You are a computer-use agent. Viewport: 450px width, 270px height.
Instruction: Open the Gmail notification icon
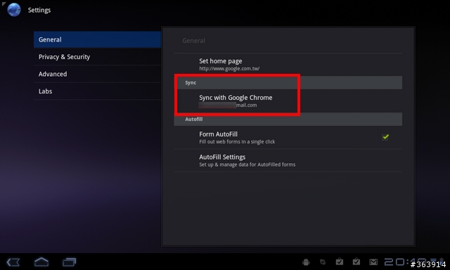(373, 262)
